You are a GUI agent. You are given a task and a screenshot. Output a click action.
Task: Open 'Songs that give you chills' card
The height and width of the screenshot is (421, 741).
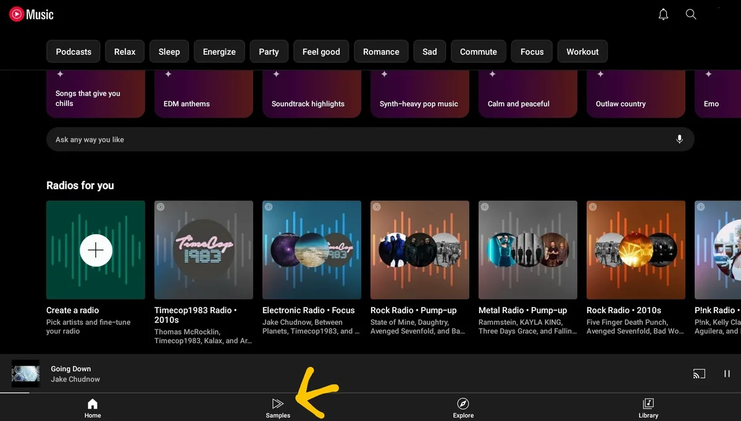tap(96, 94)
